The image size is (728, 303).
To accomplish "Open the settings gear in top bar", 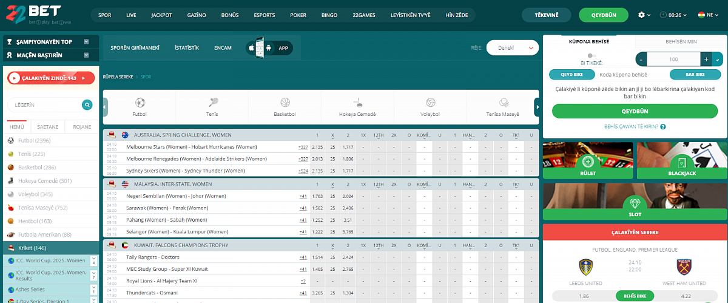I will pos(642,15).
